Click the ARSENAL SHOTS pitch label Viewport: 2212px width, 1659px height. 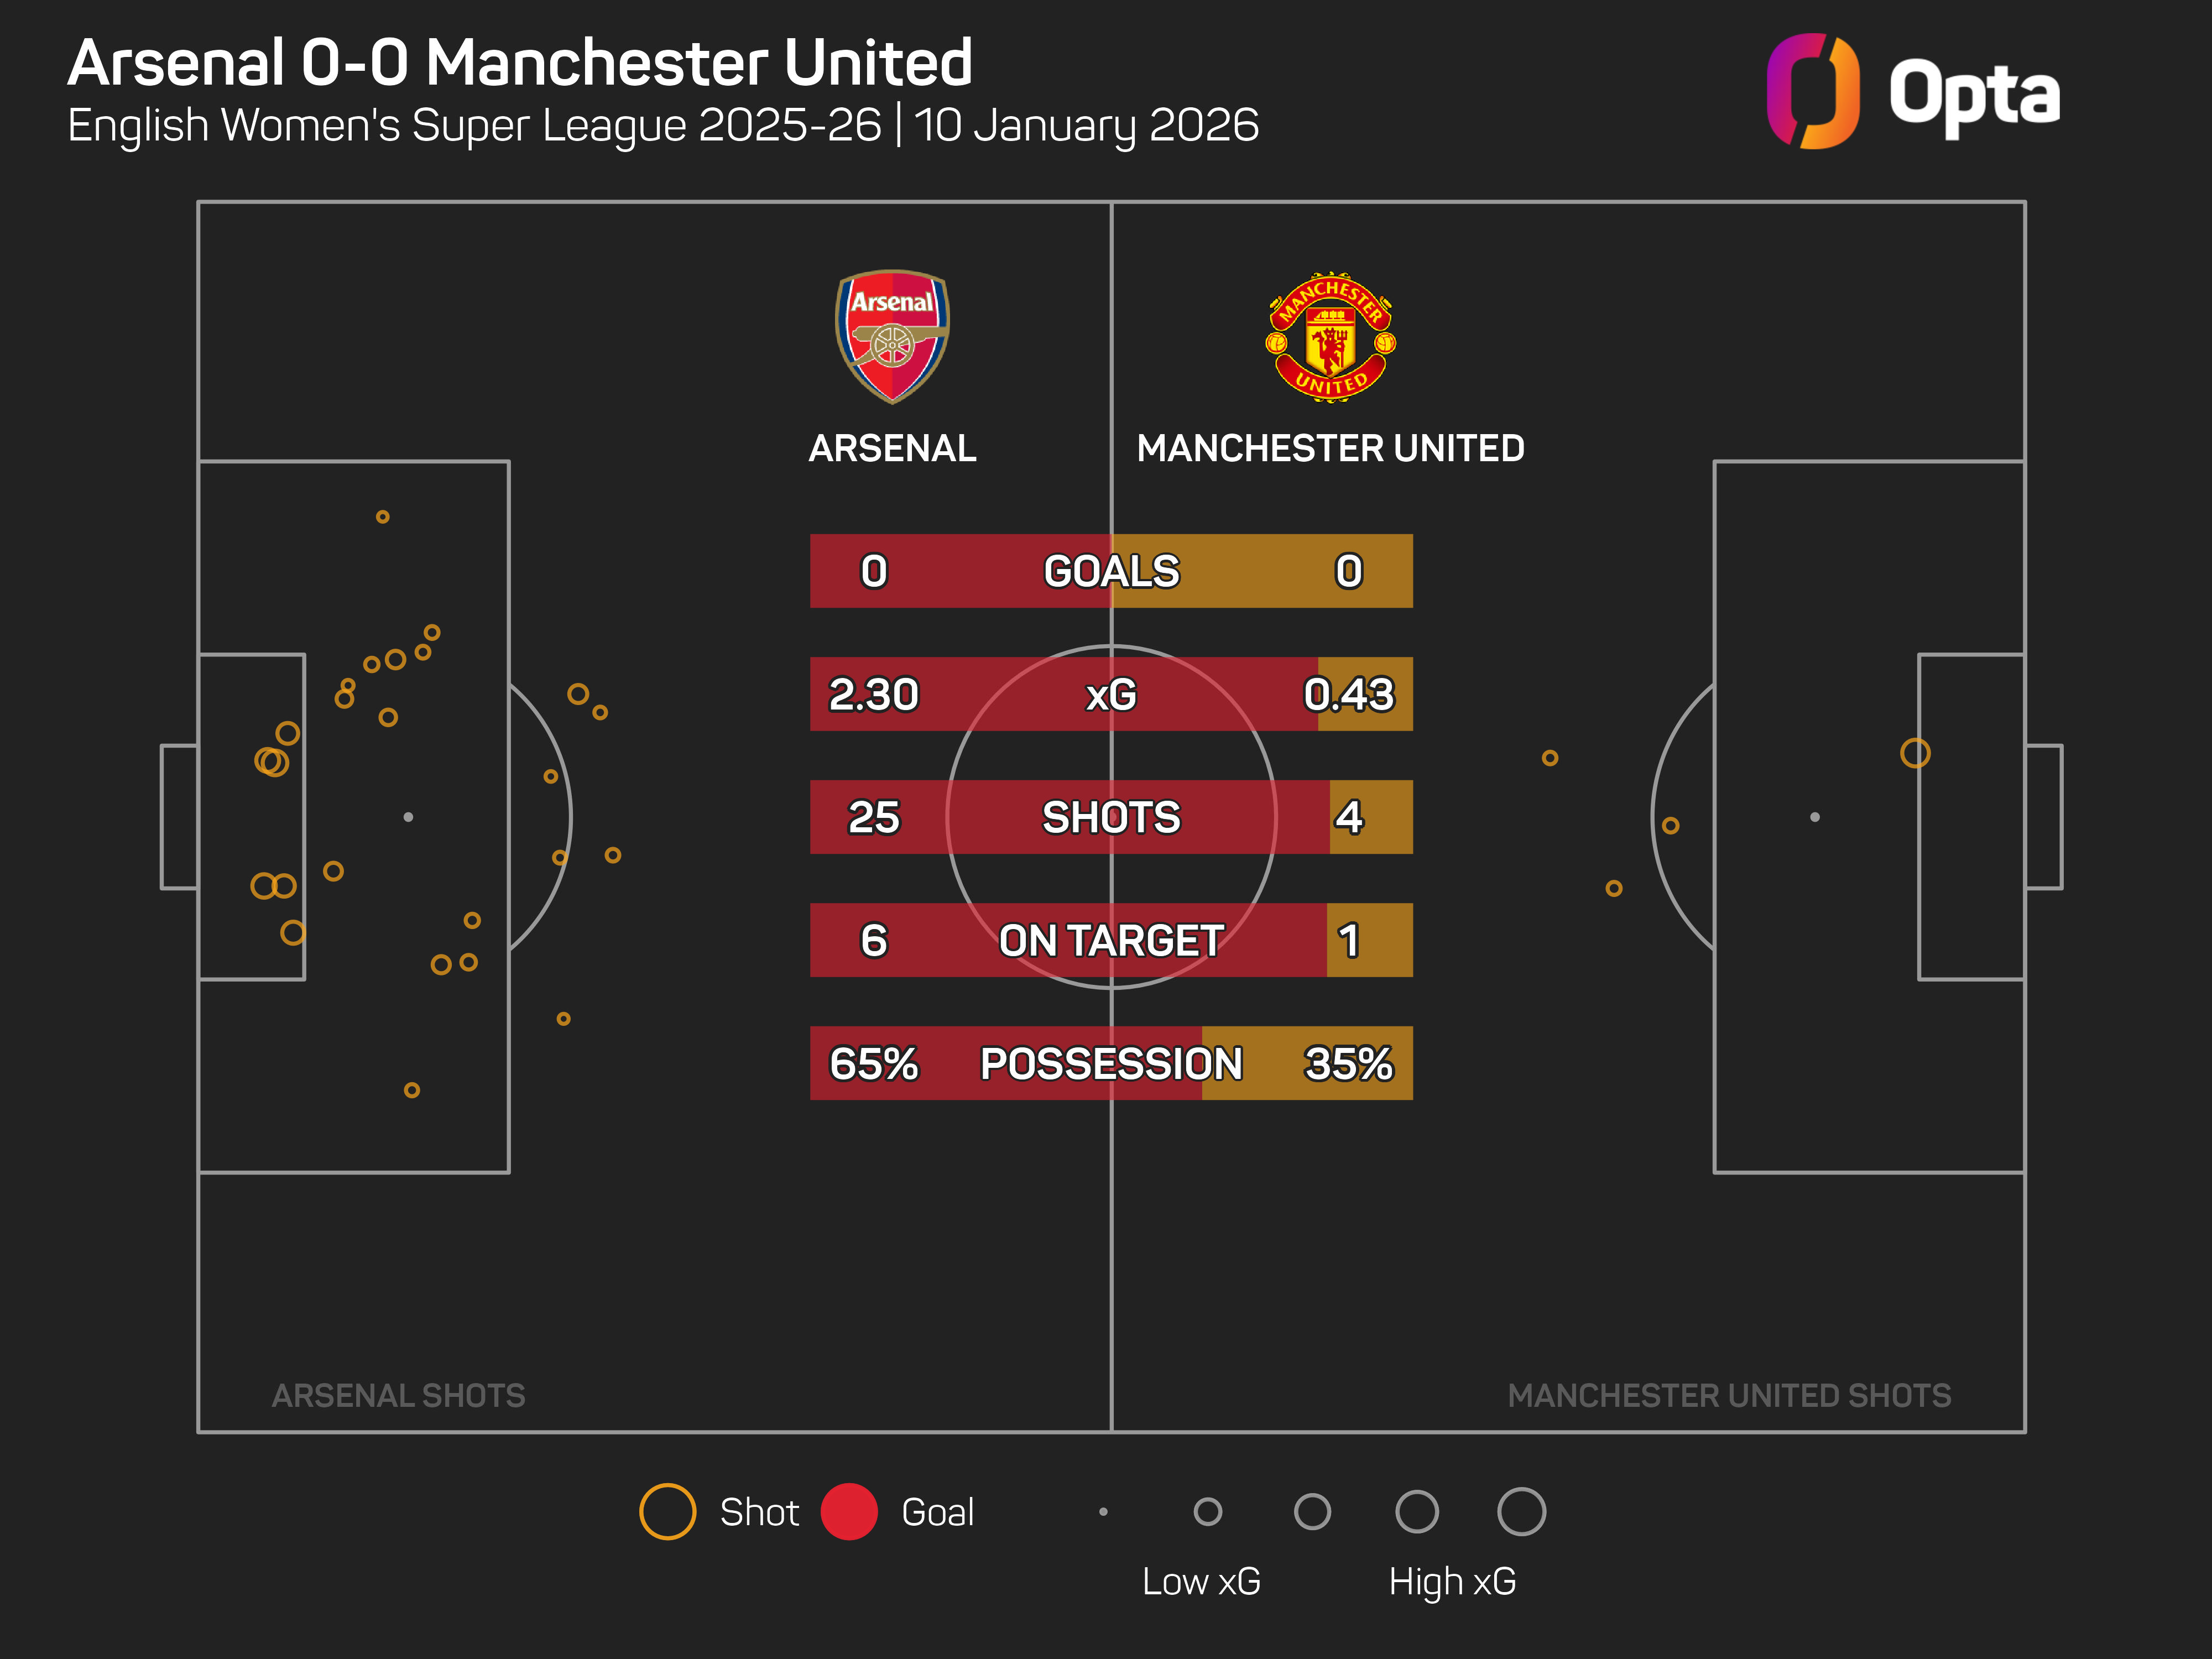coord(398,1395)
